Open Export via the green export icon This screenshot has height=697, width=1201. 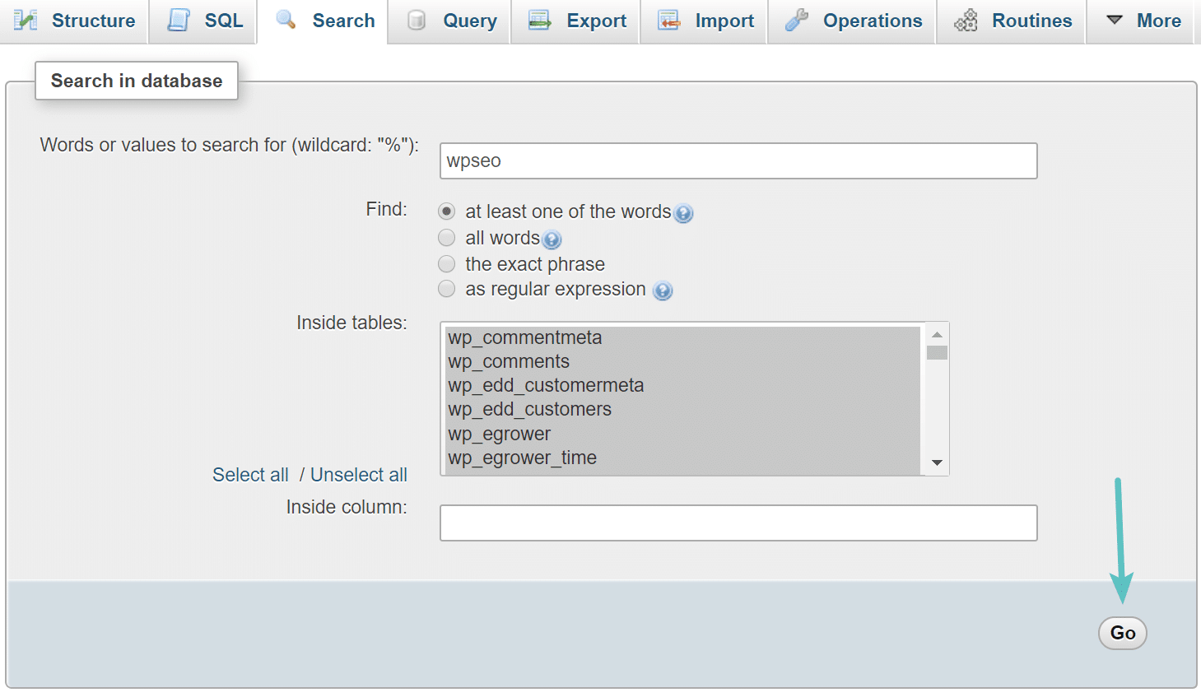coord(539,21)
